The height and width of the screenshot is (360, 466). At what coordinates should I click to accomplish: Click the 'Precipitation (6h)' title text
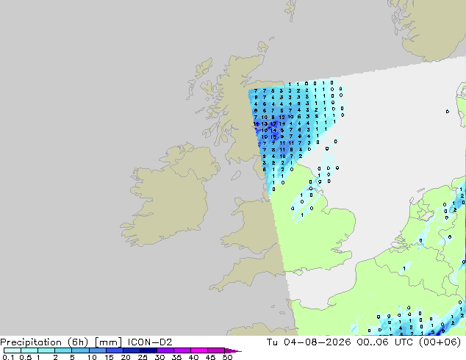point(44,342)
